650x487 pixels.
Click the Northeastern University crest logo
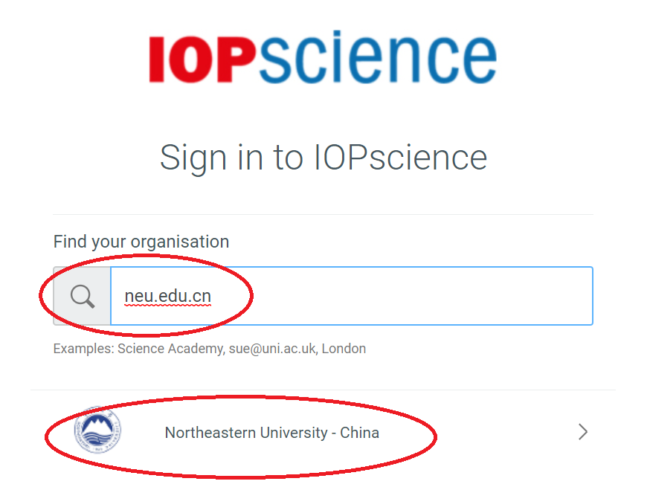98,431
